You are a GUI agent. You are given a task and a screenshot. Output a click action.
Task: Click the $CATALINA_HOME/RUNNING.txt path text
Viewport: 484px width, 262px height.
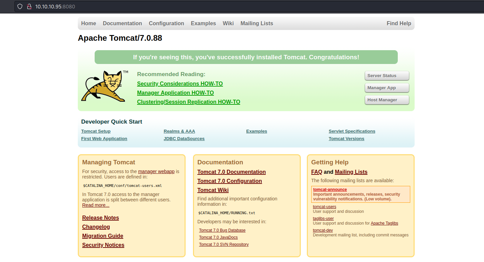tap(227, 213)
